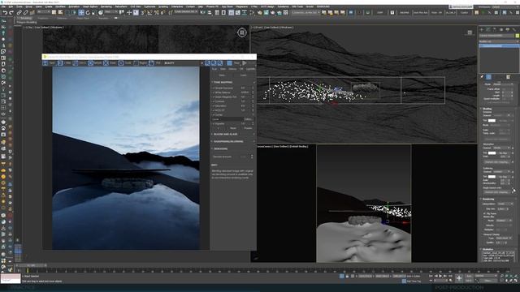520x292 pixels.
Task: Toggle the 3D Snaps icon
Action: (143, 13)
